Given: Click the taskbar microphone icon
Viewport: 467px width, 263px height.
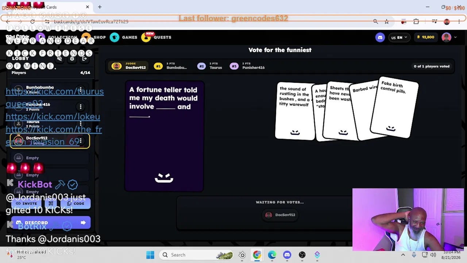Looking at the screenshot, I should 414,255.
